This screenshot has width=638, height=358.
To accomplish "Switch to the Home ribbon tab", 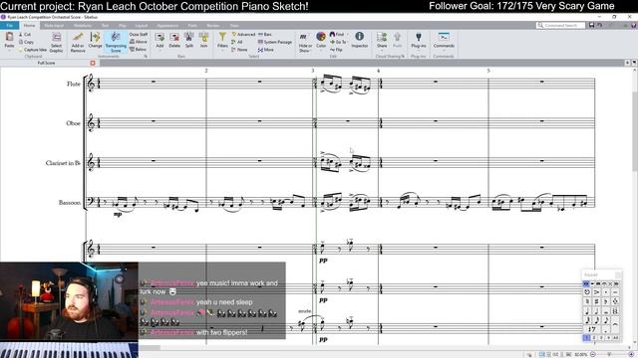I will 29,25.
